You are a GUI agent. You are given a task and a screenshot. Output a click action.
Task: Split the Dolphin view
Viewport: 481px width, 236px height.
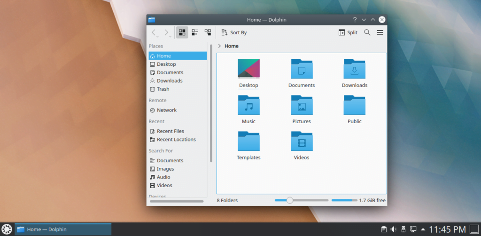(x=348, y=32)
